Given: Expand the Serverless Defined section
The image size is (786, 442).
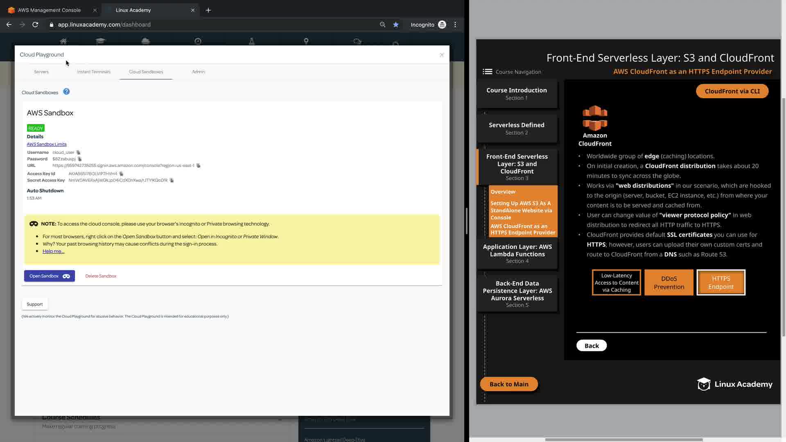Looking at the screenshot, I should click(x=517, y=128).
